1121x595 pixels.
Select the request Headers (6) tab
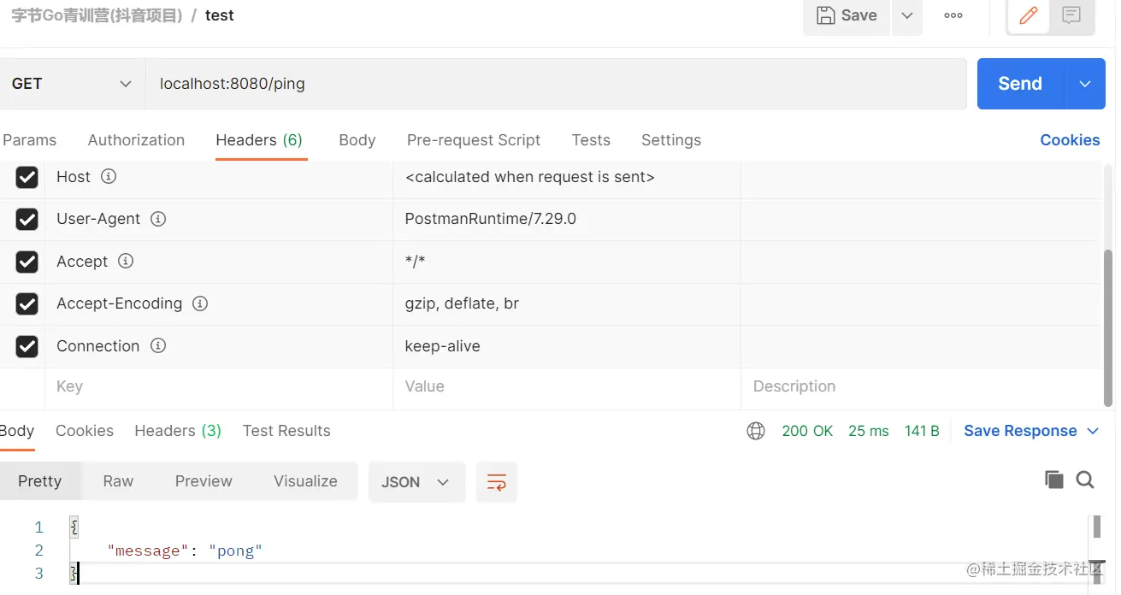tap(259, 140)
